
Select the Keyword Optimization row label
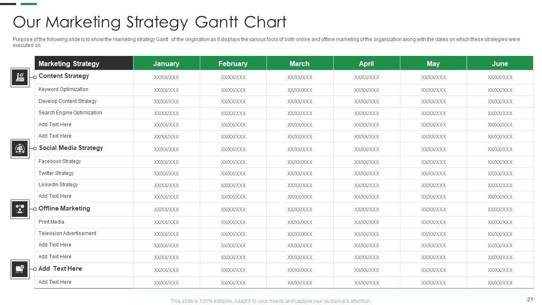click(x=63, y=89)
